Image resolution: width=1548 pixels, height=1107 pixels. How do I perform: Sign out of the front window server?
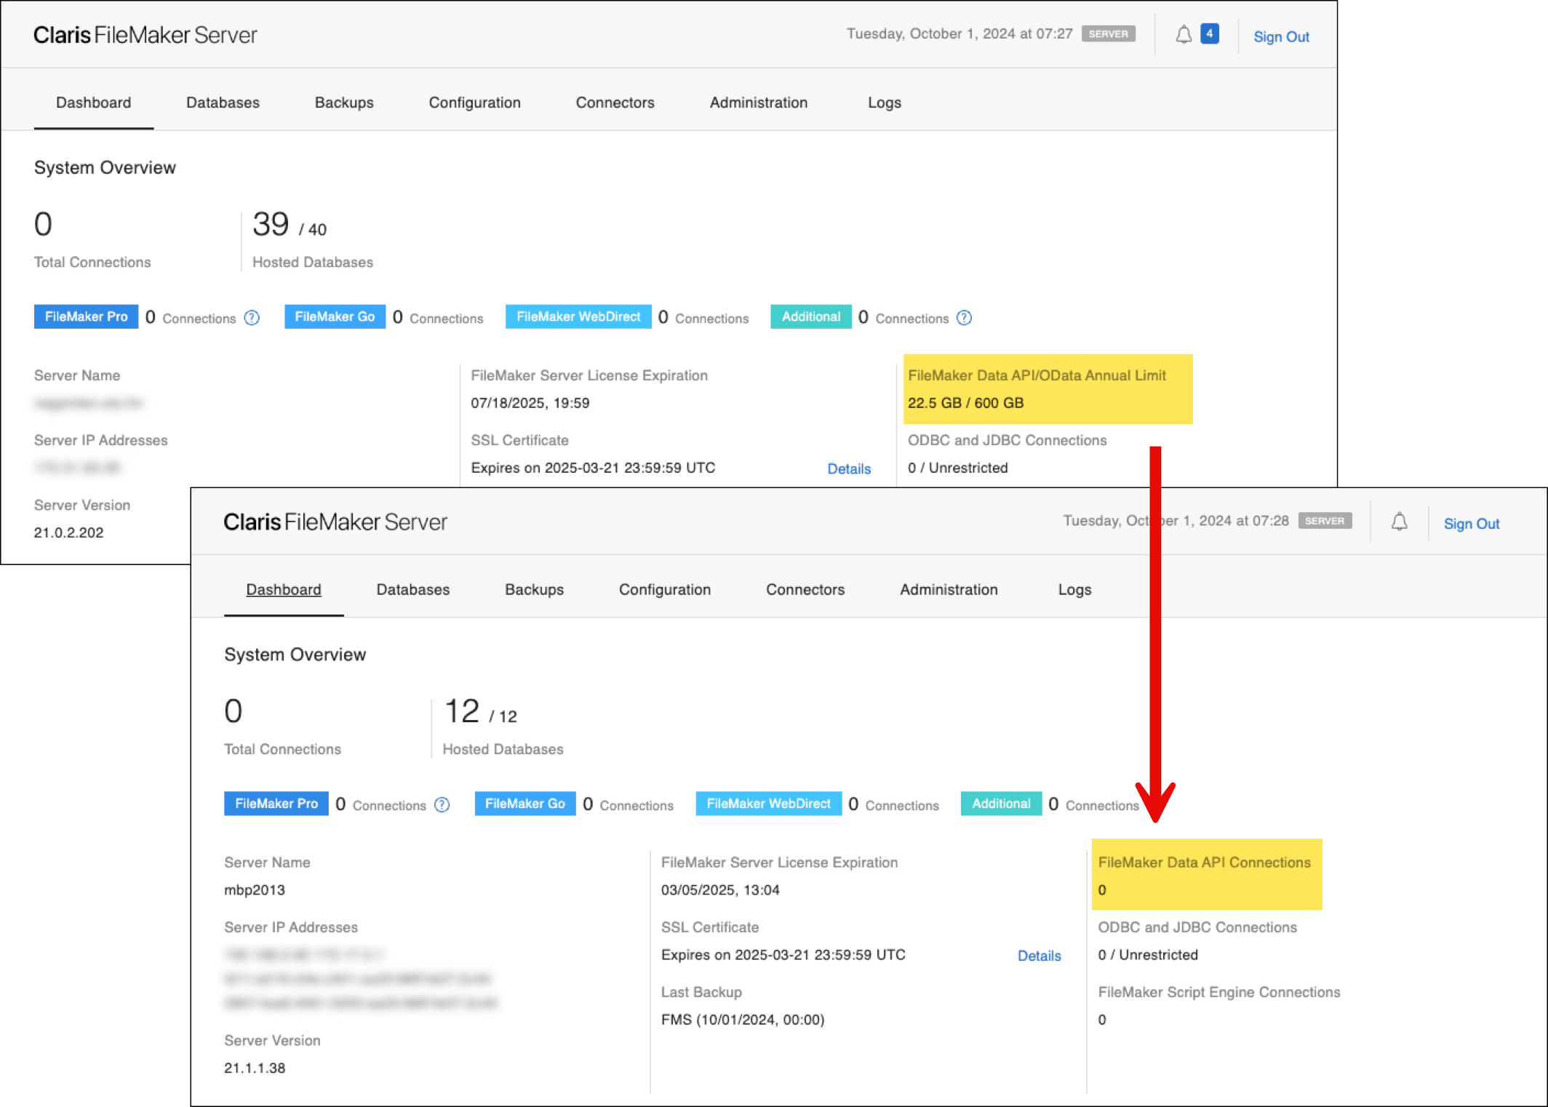pos(1472,524)
